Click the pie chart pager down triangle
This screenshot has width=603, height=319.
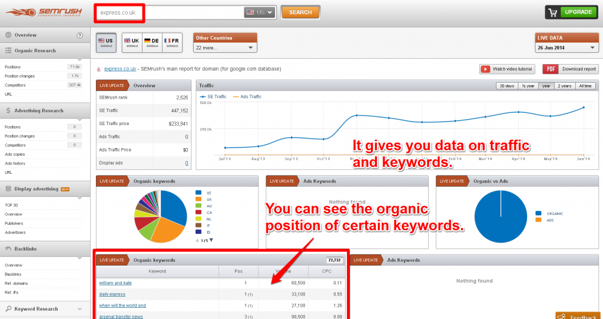point(211,240)
